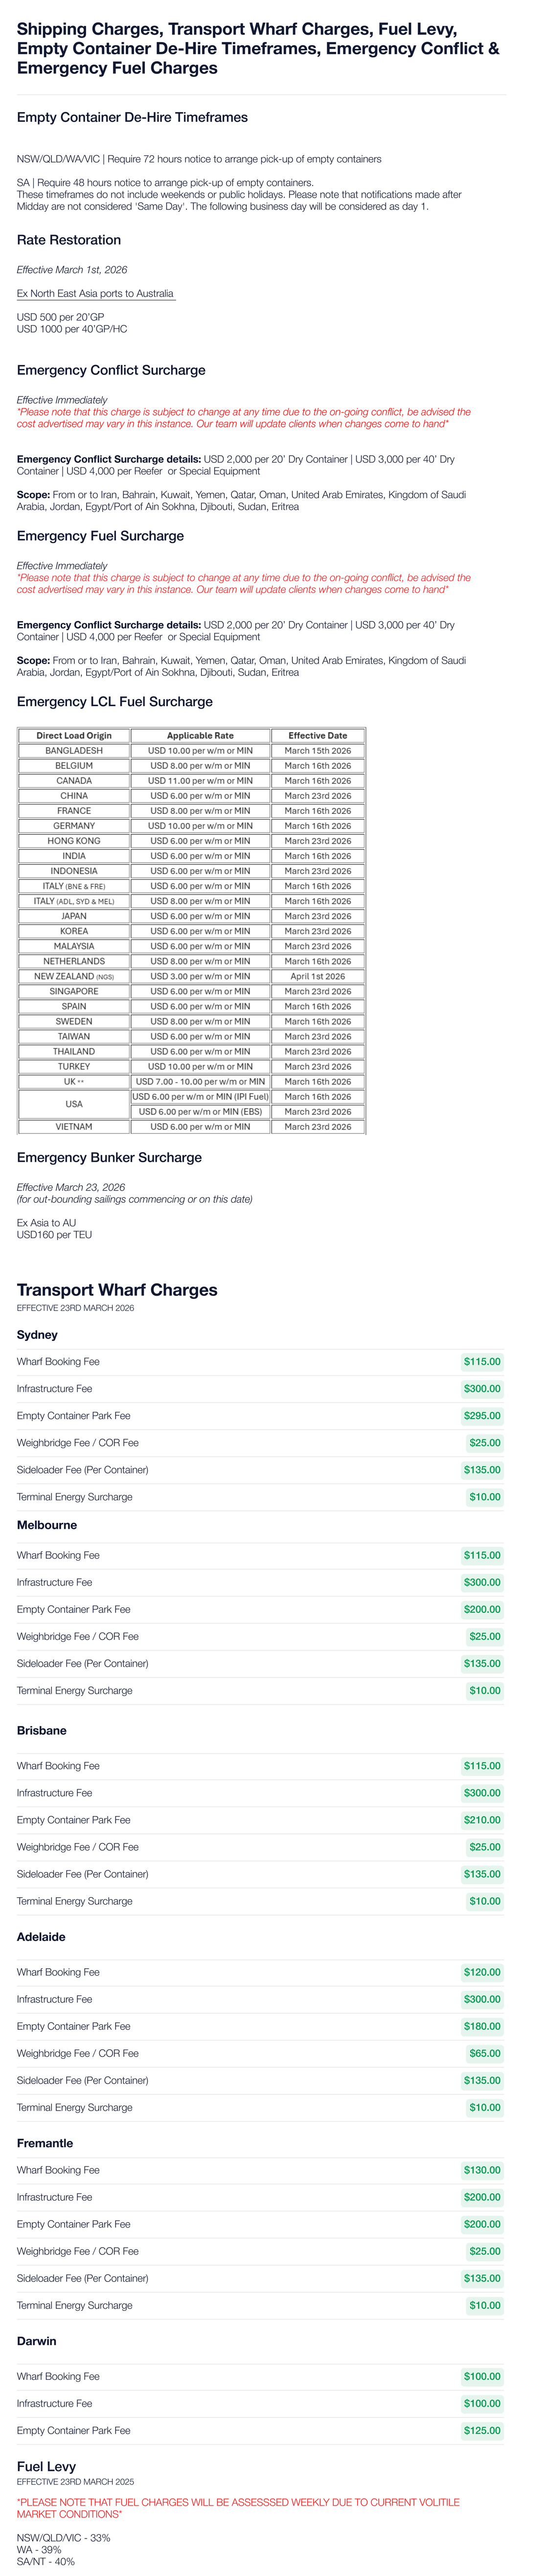Click the 'Fuel Levy' heading
This screenshot has height=2576, width=548.
click(46, 2467)
